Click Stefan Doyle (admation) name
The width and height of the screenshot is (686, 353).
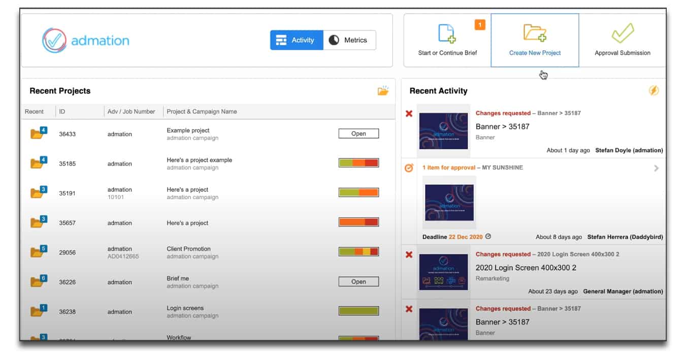tap(629, 150)
